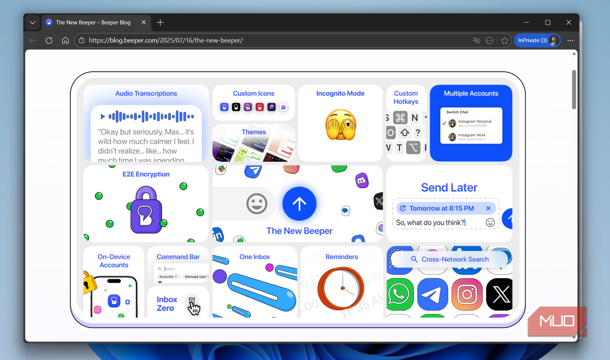Click the circled three-dots address bar icon
The height and width of the screenshot is (360, 610).
[x=489, y=40]
